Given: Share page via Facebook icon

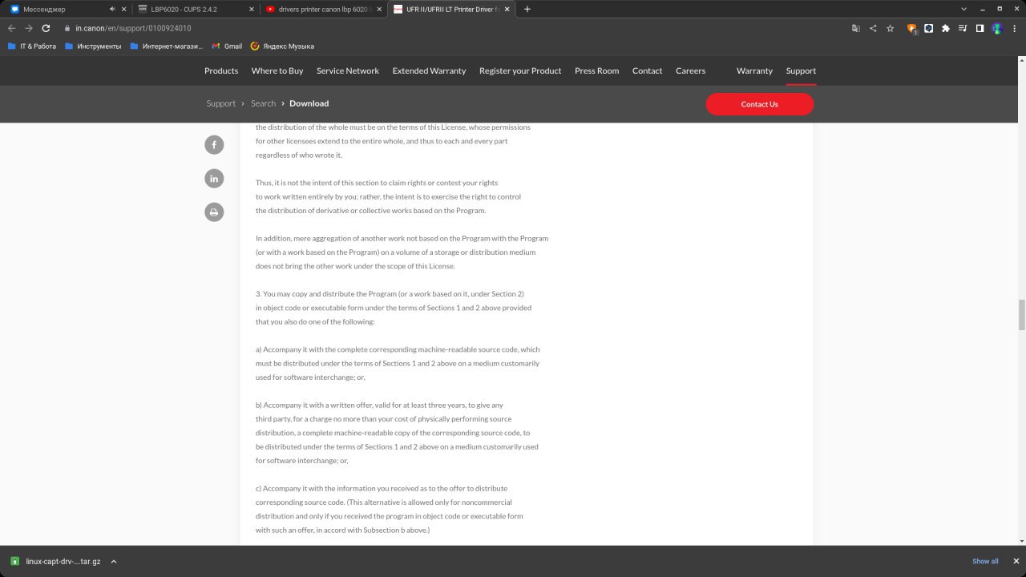Looking at the screenshot, I should point(214,145).
